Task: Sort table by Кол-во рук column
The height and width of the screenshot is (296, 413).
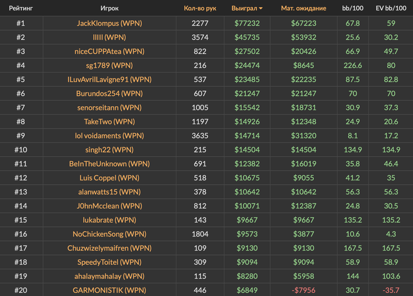Action: [x=200, y=8]
